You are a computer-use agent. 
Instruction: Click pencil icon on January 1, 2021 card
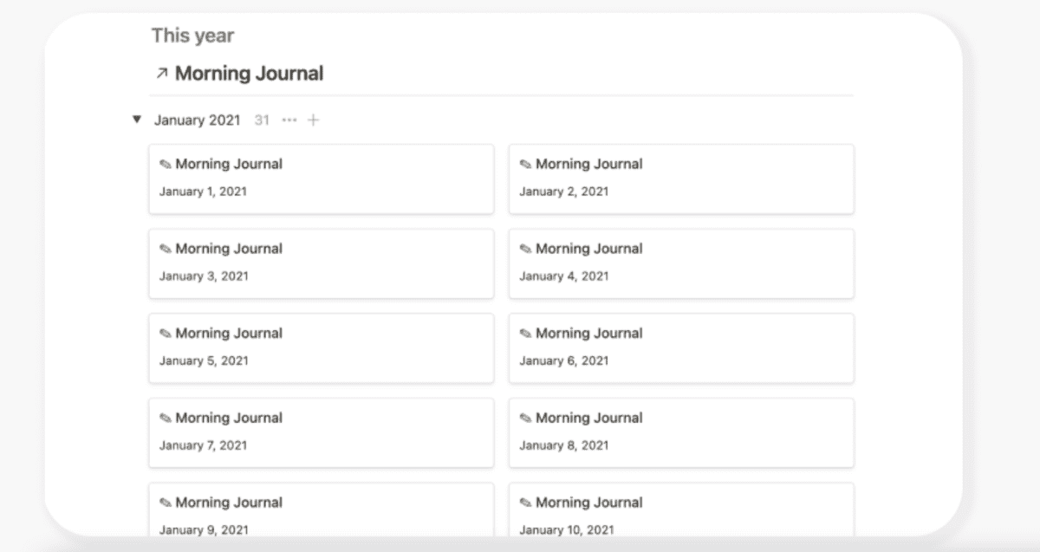[165, 165]
